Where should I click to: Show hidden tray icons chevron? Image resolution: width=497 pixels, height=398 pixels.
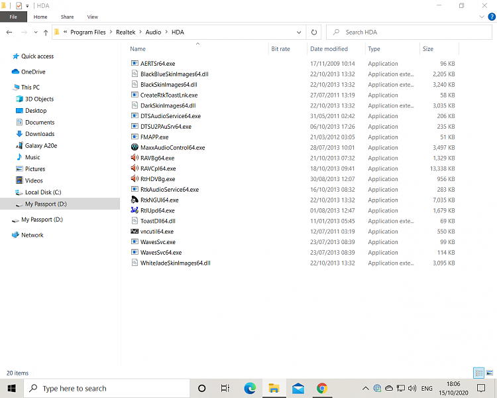(x=365, y=388)
